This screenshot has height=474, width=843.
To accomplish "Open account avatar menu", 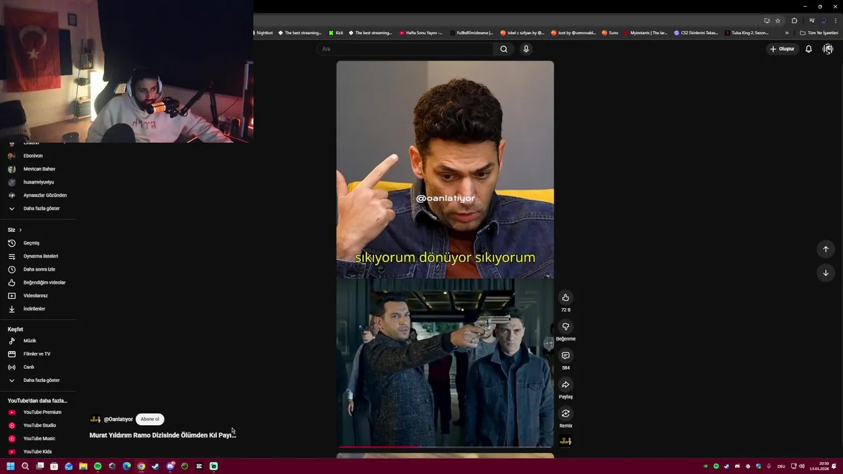I will [x=828, y=49].
